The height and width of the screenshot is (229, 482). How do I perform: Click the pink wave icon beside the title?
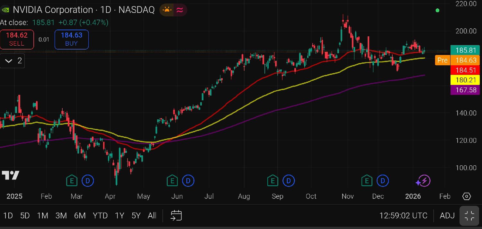pos(180,10)
